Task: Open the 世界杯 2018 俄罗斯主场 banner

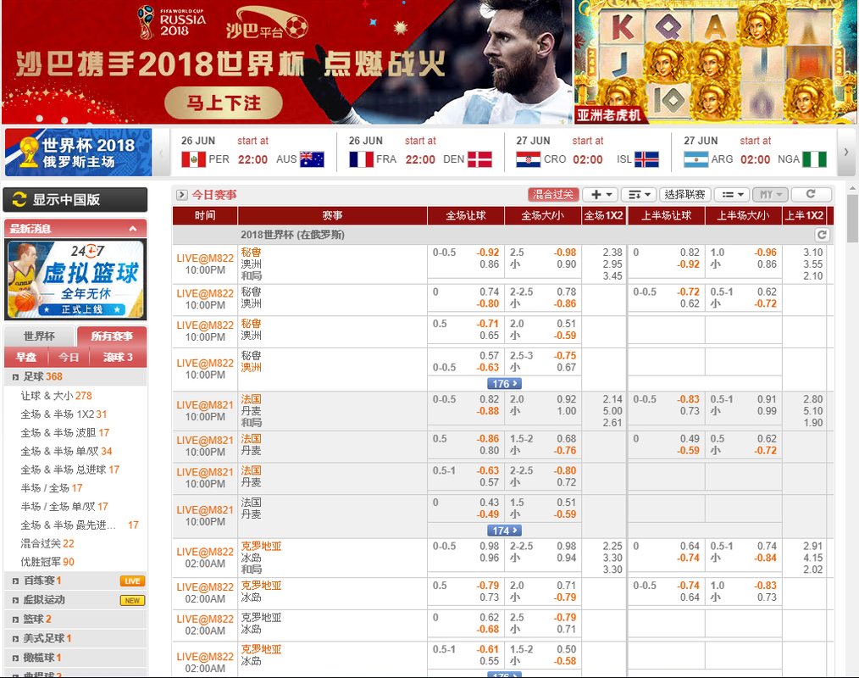Action: [x=78, y=153]
